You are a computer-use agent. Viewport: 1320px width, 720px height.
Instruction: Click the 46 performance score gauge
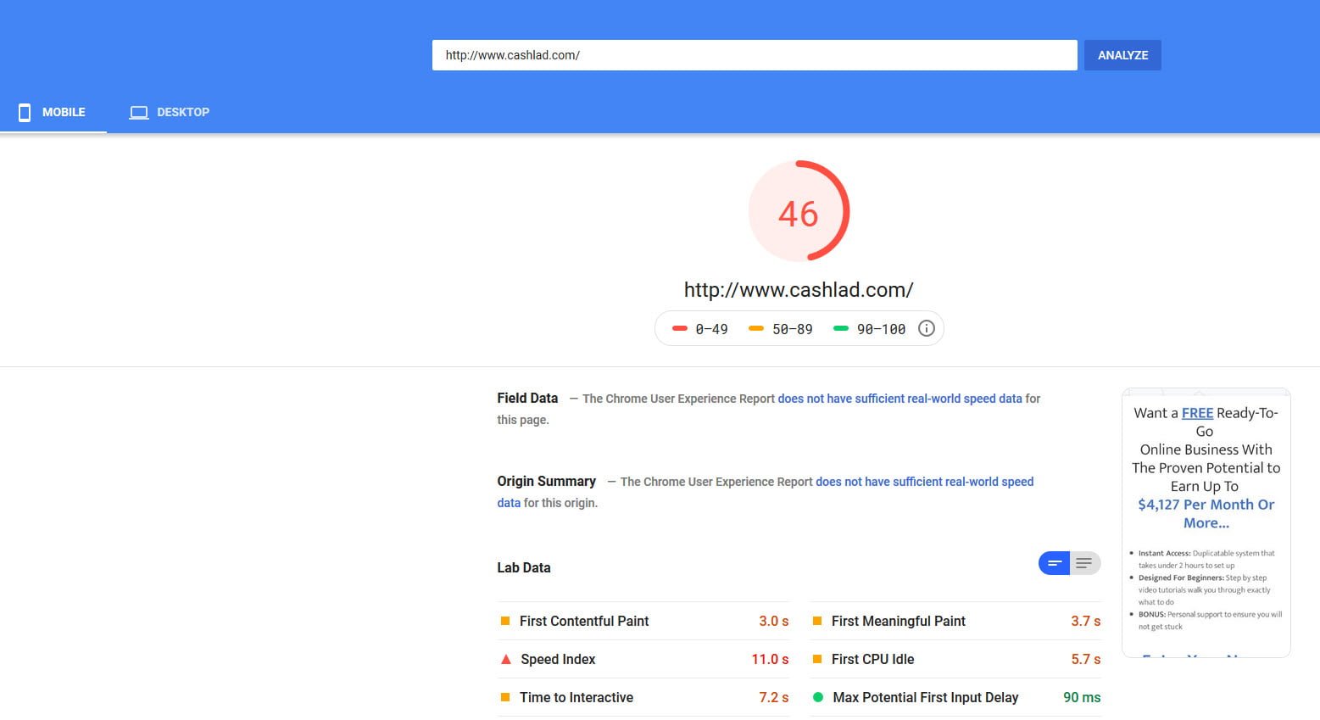tap(798, 211)
